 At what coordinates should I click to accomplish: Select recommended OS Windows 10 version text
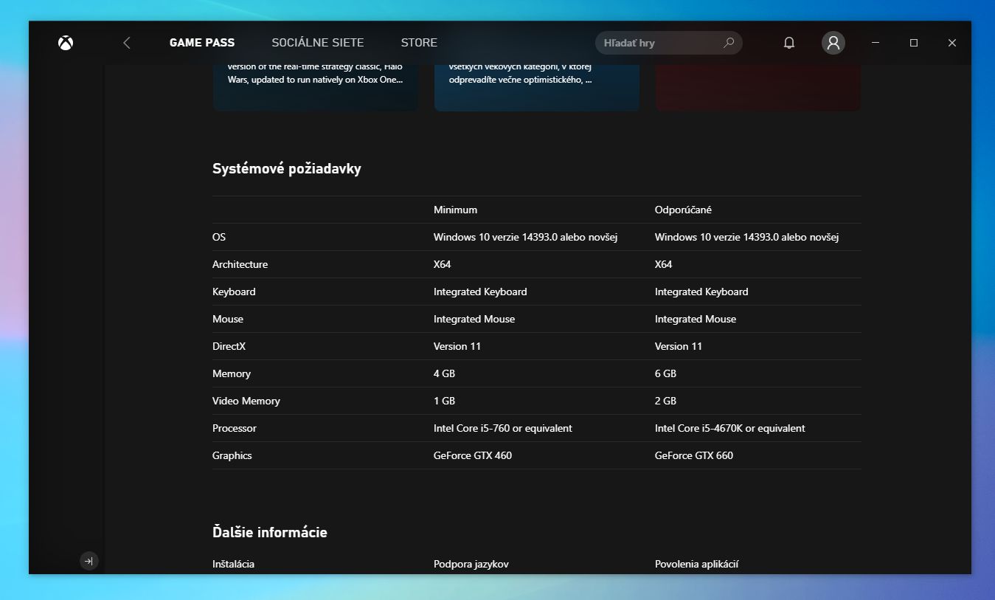(x=746, y=237)
